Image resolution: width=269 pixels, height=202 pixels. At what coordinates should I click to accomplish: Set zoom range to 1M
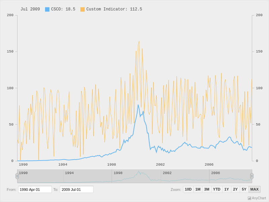click(x=198, y=189)
